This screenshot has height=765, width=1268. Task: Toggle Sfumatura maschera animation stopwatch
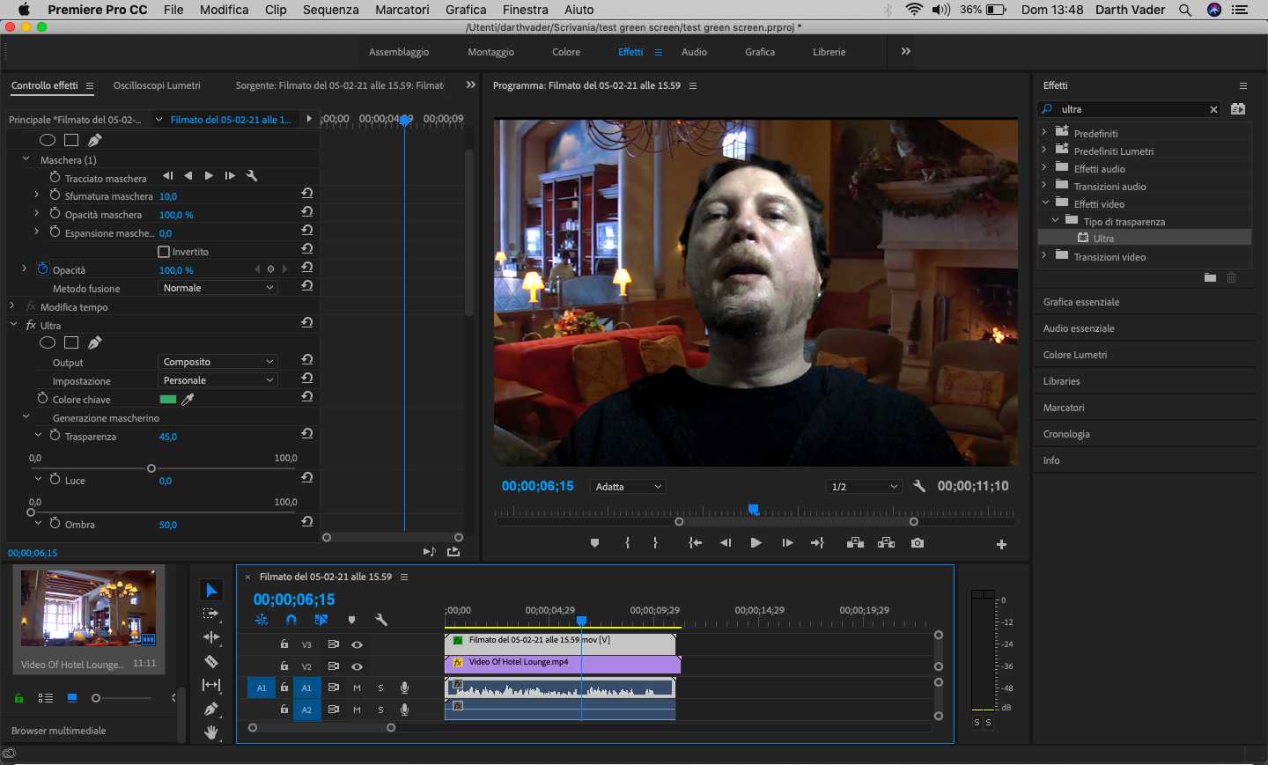pos(55,195)
